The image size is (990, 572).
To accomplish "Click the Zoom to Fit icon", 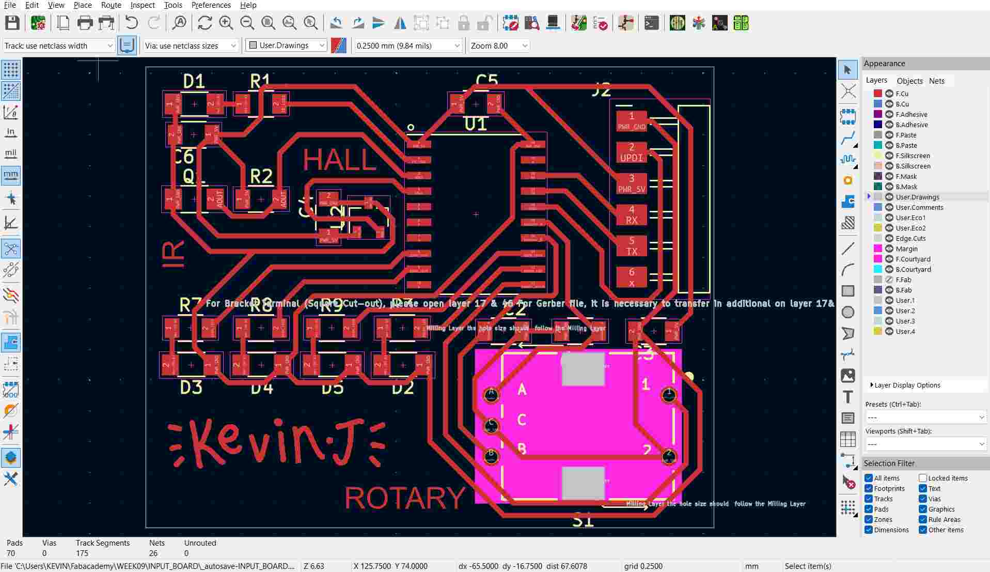I will click(268, 23).
